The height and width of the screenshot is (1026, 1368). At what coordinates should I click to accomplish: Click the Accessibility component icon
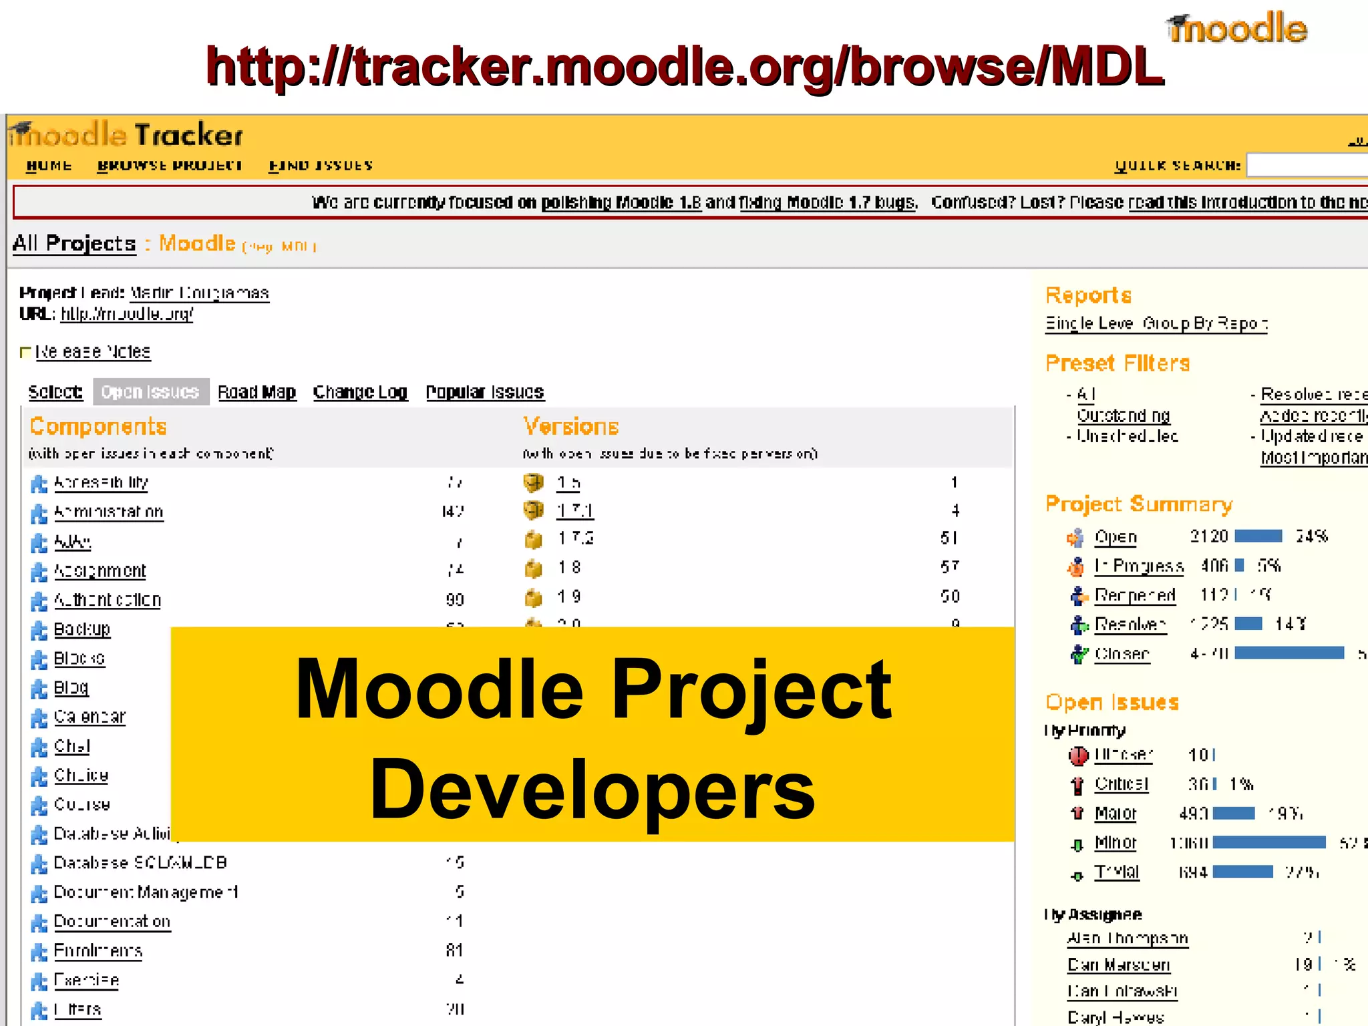pyautogui.click(x=39, y=484)
